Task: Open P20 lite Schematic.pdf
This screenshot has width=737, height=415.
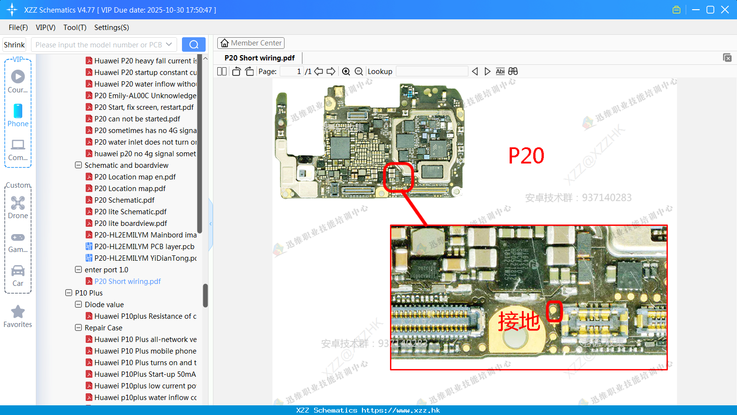Action: click(x=130, y=211)
